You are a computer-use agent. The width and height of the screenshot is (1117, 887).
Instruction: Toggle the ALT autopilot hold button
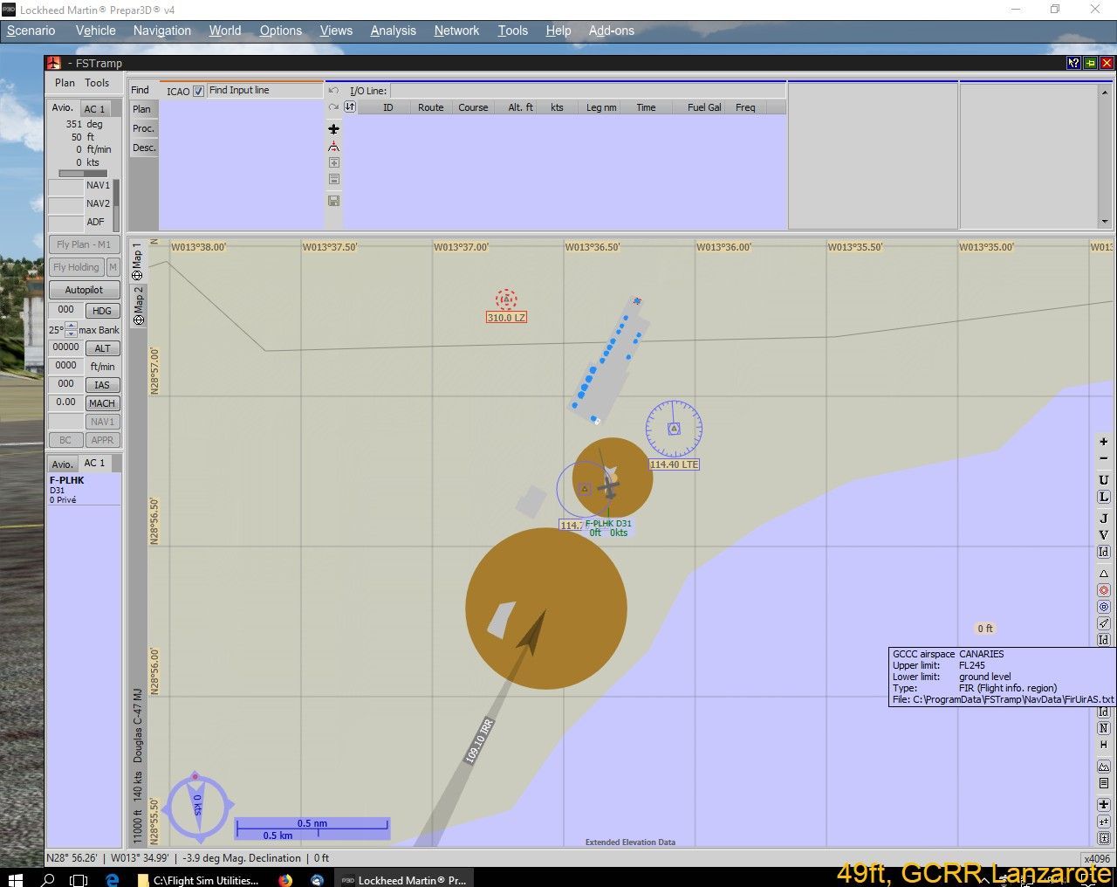pyautogui.click(x=102, y=348)
